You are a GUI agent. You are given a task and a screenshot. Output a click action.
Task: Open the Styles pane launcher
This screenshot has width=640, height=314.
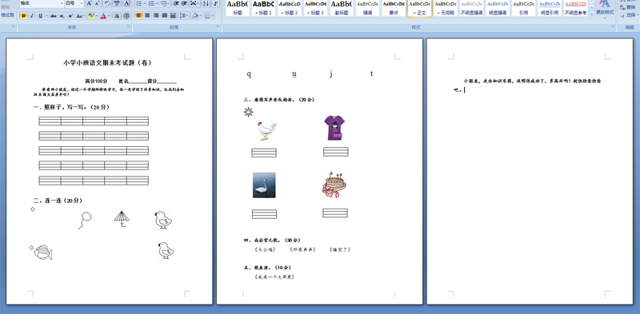pos(613,26)
